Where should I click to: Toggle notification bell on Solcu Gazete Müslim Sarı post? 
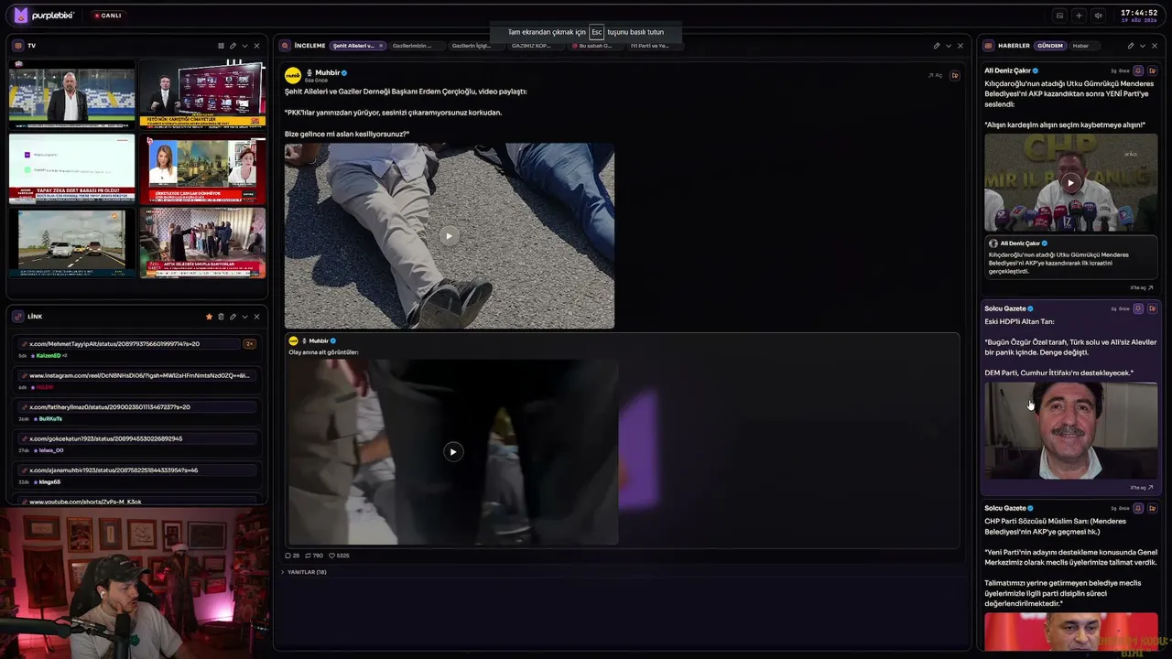click(1138, 508)
